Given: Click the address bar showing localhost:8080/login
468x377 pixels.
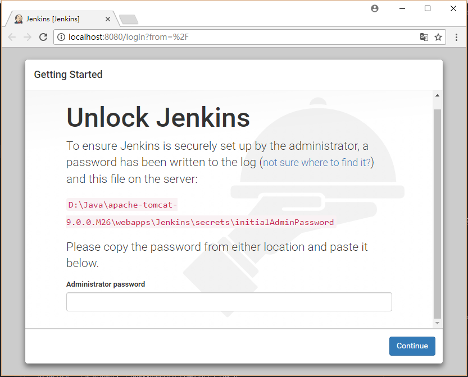Looking at the screenshot, I should click(x=249, y=37).
